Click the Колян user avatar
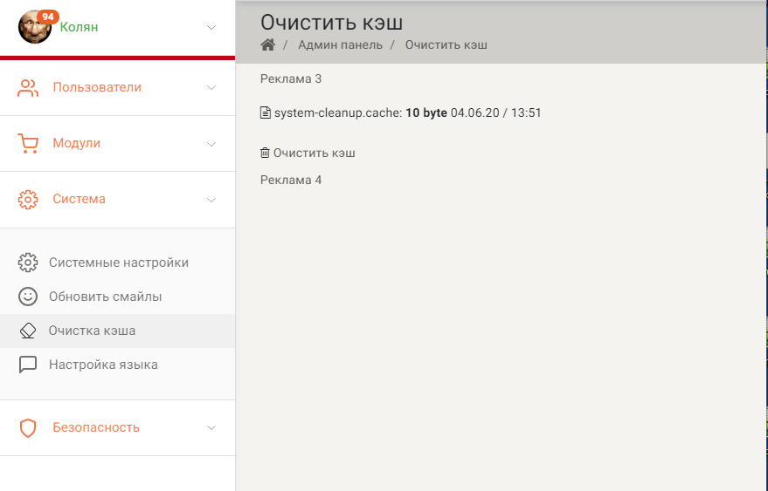768x491 pixels. (x=35, y=27)
